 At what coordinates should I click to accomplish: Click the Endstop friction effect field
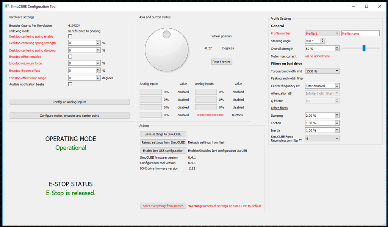tap(84, 71)
